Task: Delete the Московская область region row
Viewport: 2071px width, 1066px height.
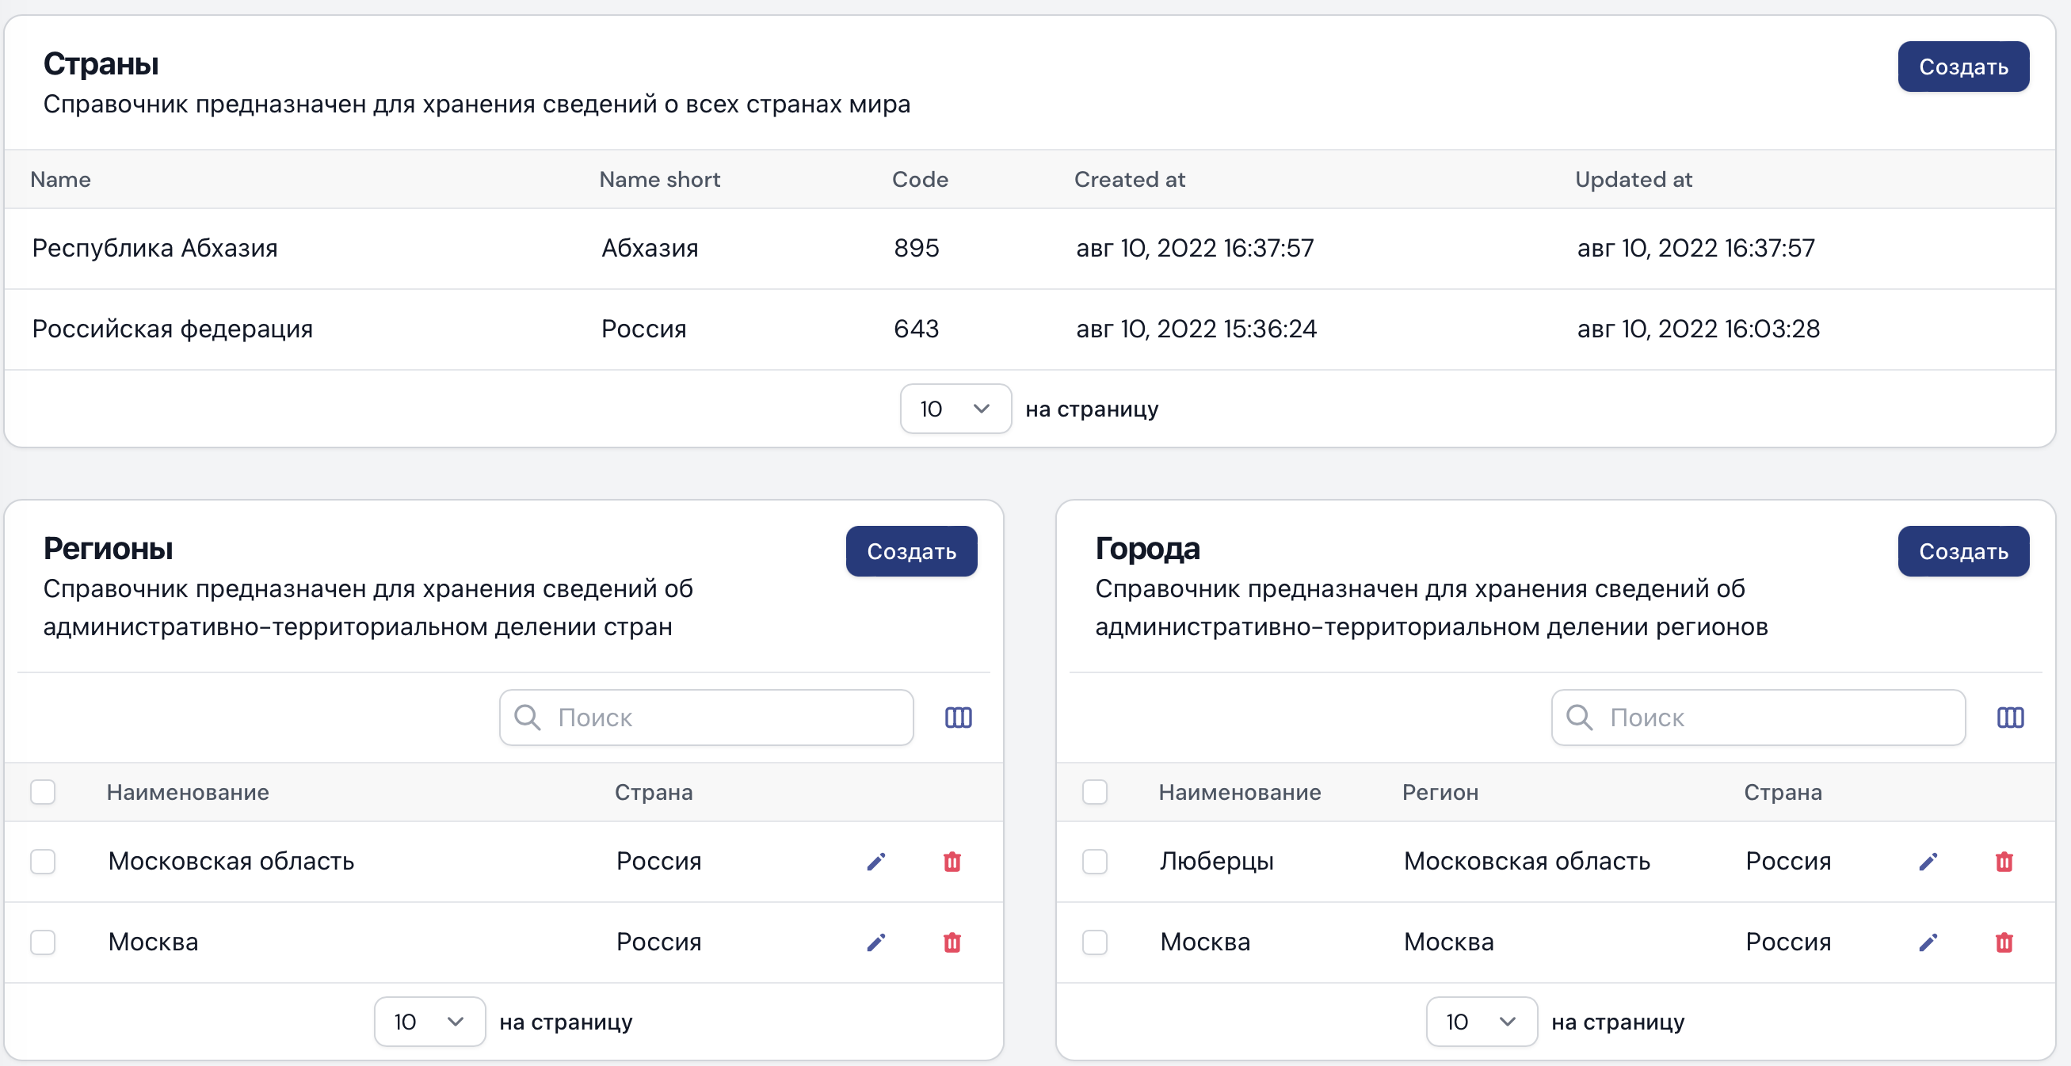Action: tap(952, 862)
